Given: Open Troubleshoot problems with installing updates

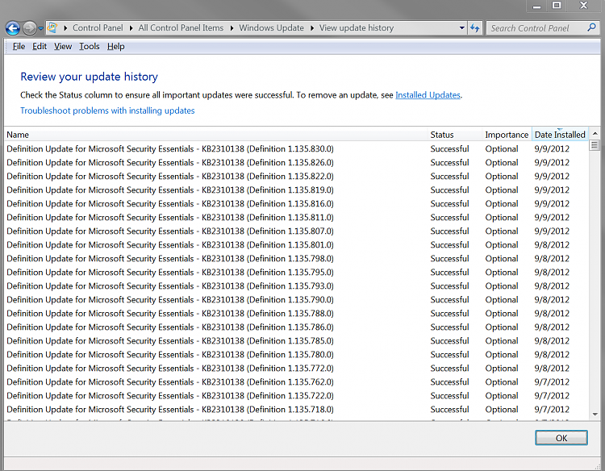Looking at the screenshot, I should point(107,110).
